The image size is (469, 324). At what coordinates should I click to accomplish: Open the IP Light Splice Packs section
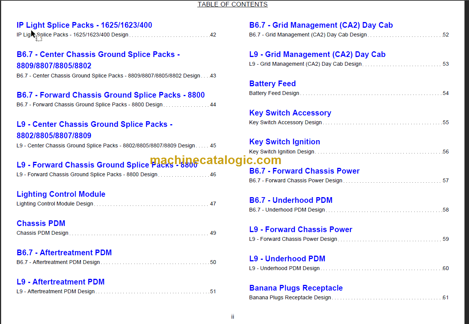pos(84,25)
